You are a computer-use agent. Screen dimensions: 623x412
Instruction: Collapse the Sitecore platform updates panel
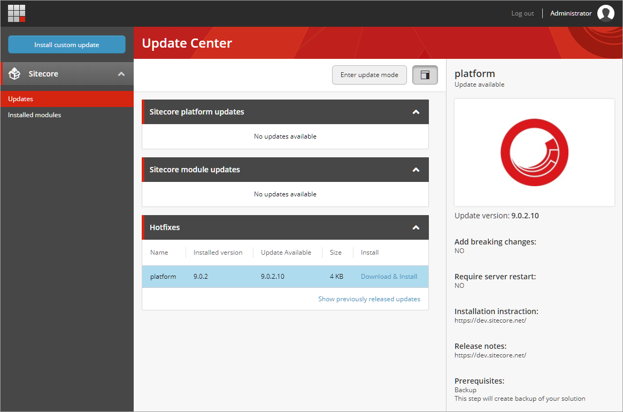416,112
